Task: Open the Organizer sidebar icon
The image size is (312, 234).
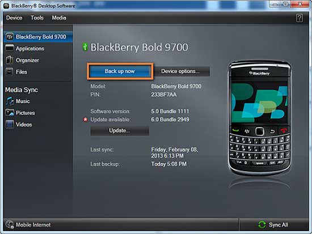Action: click(9, 60)
